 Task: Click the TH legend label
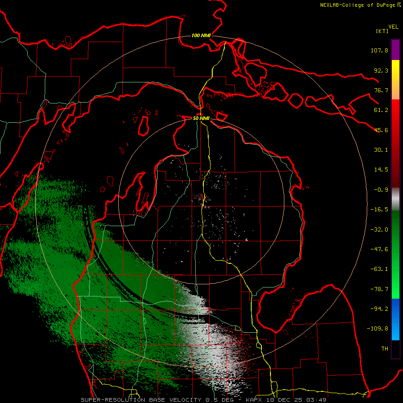point(385,349)
